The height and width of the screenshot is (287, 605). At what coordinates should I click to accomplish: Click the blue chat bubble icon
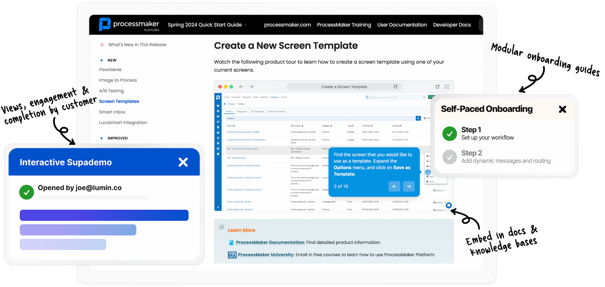point(449,205)
